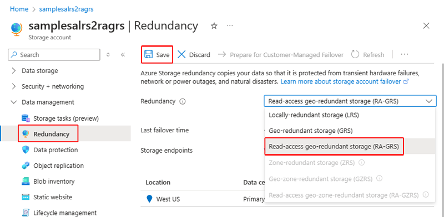This screenshot has height=217, width=444.
Task: Click the Discard X icon
Action: [181, 55]
